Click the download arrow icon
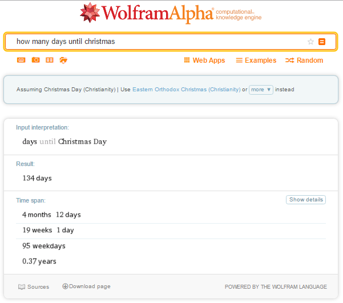 pos(65,286)
